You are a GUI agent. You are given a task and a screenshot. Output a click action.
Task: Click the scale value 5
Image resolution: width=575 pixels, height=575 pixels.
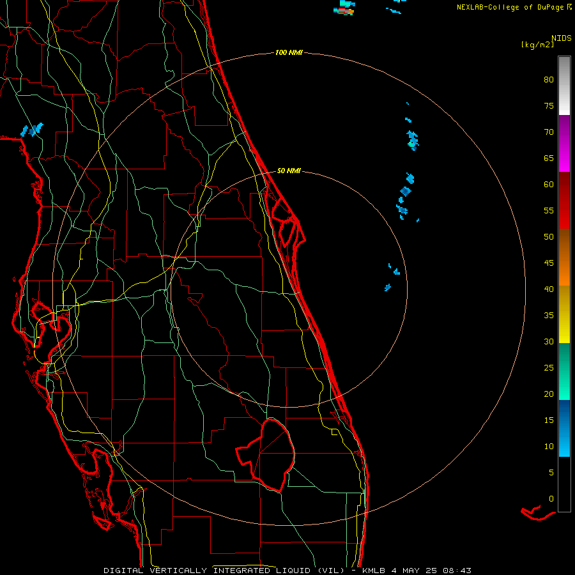coord(551,472)
